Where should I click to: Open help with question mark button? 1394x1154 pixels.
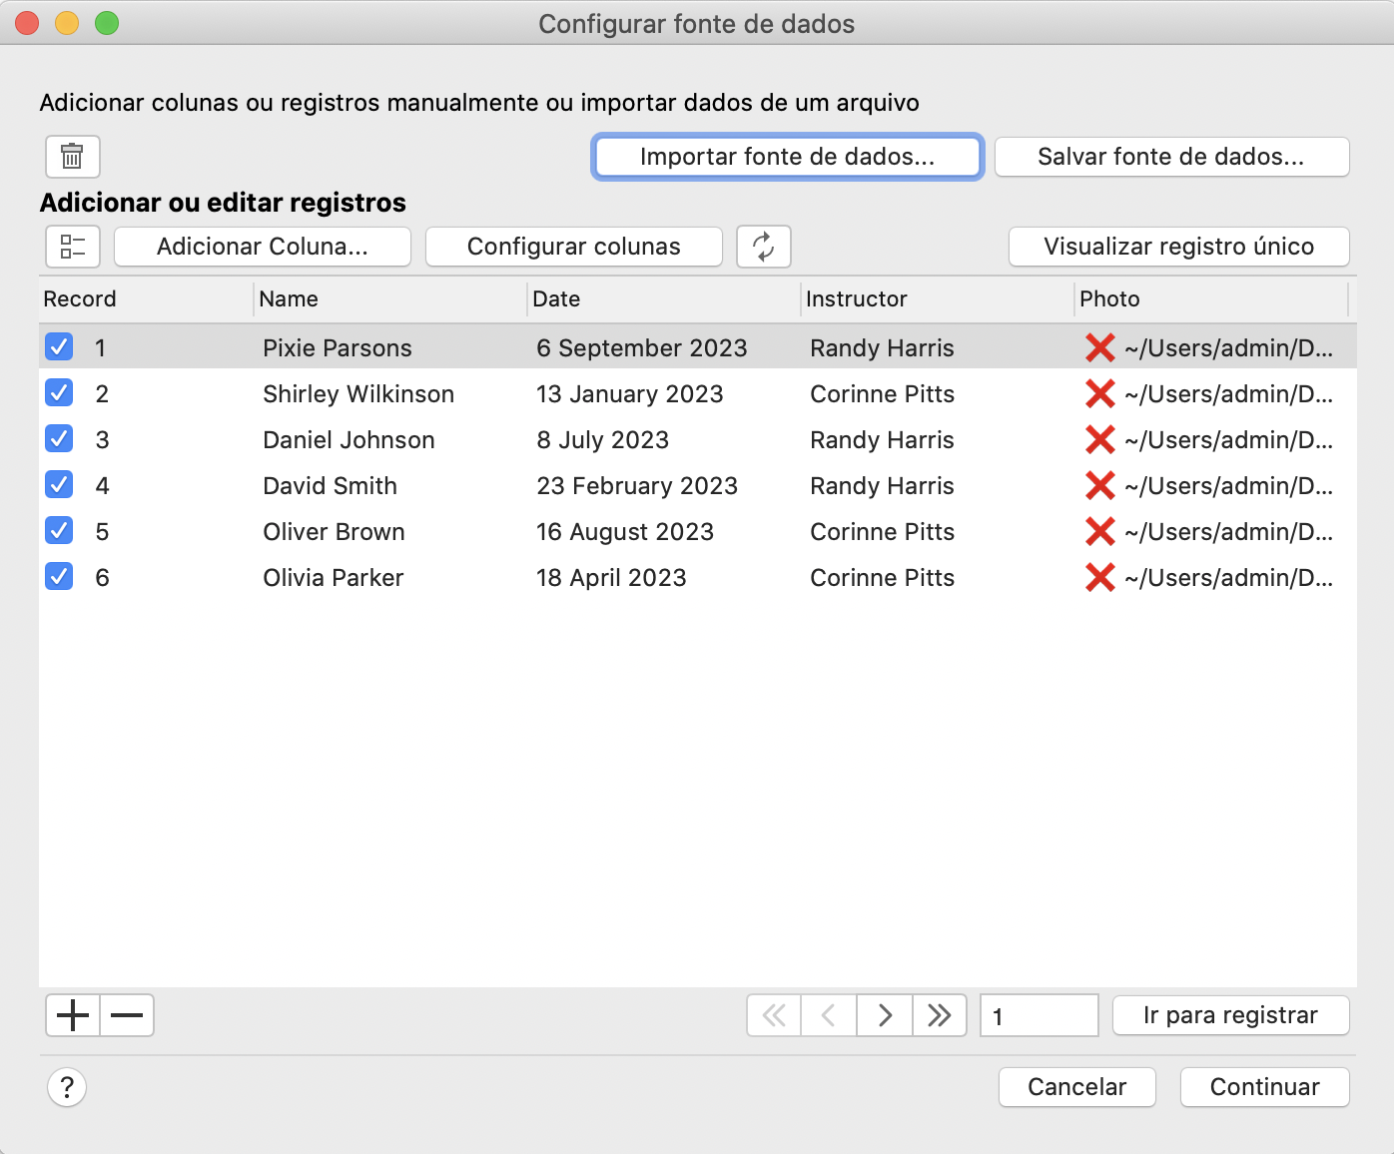[x=67, y=1087]
